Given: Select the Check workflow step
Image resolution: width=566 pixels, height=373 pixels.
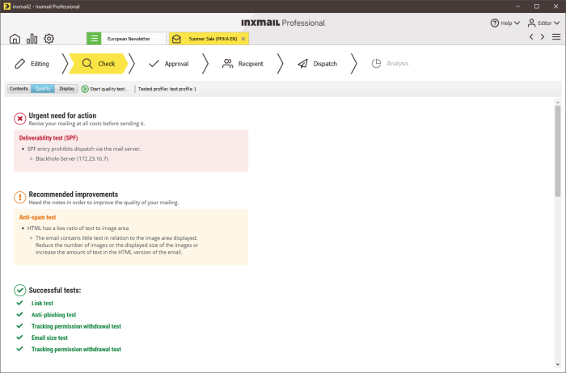Looking at the screenshot, I should 98,64.
